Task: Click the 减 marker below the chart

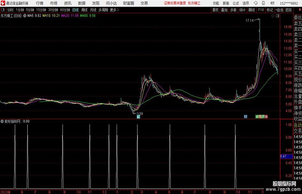Action: click(x=257, y=117)
